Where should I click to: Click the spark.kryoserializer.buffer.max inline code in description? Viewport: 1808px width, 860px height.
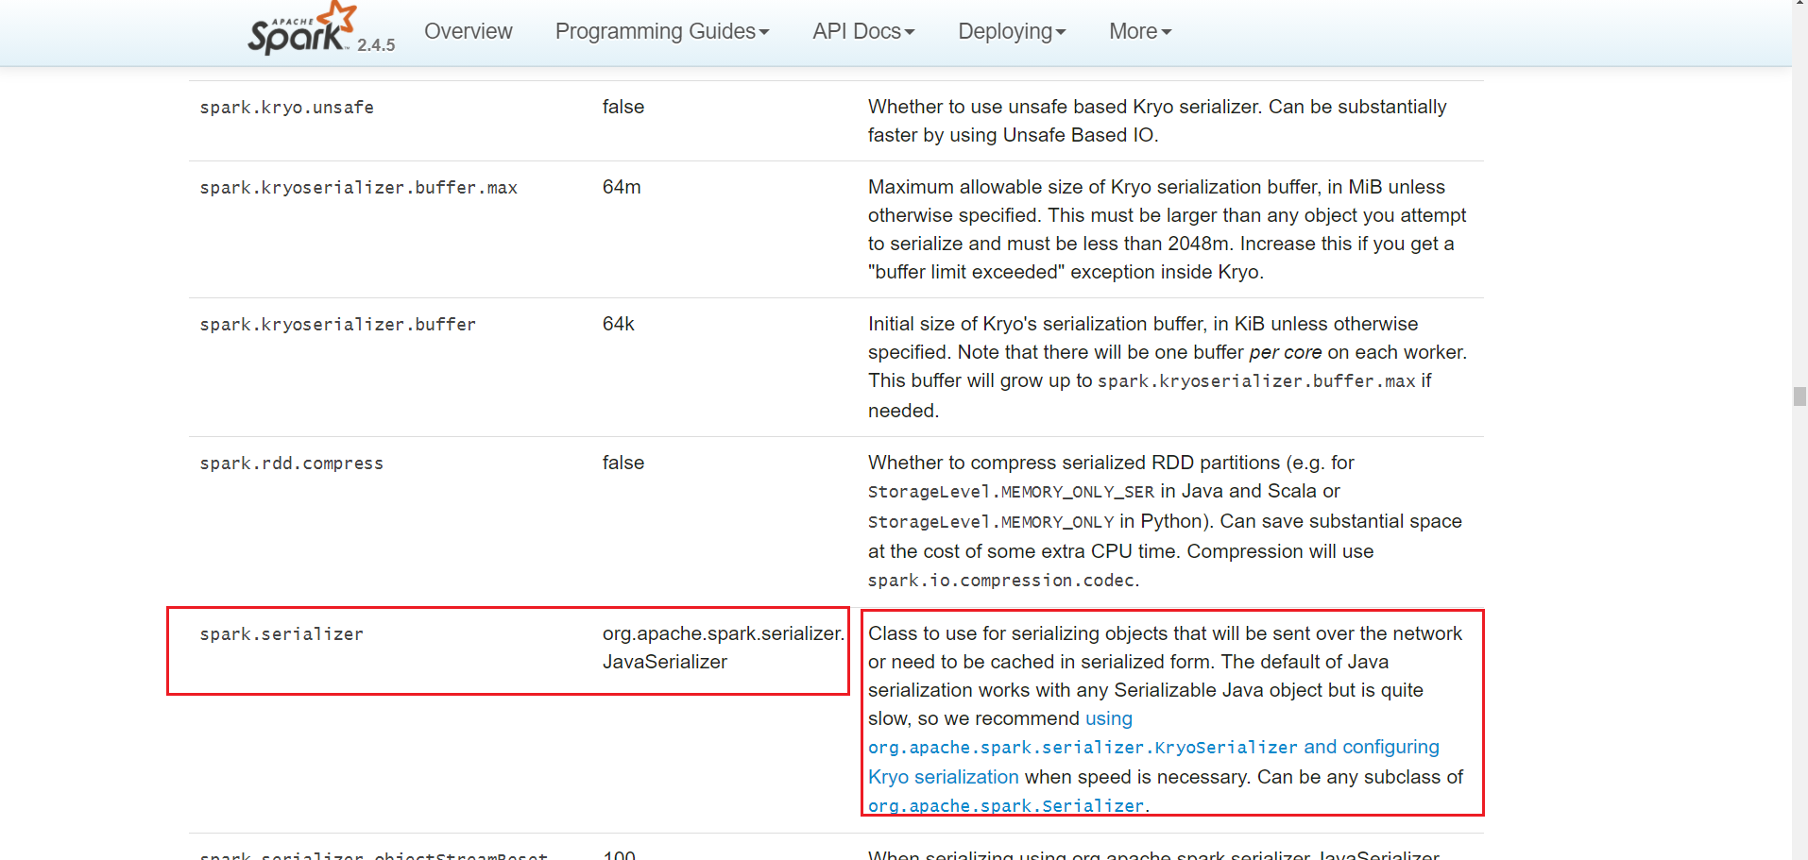1256,381
